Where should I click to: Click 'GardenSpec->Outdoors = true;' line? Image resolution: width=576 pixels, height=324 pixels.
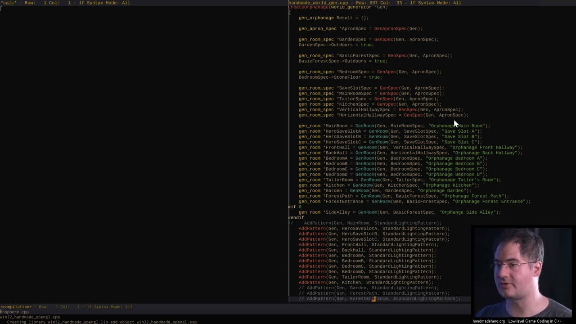coord(336,45)
